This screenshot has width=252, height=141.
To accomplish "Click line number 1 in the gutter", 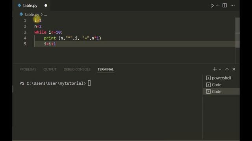I will coord(25,20).
